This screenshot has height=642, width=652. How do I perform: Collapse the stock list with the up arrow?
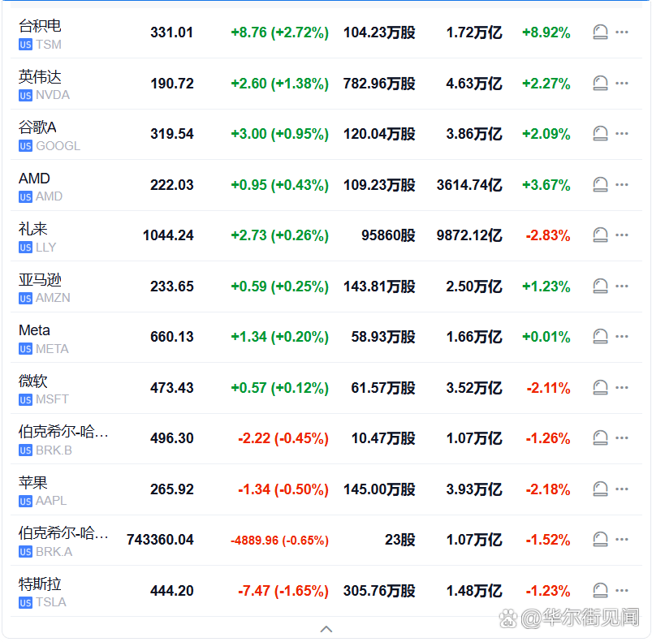326,628
